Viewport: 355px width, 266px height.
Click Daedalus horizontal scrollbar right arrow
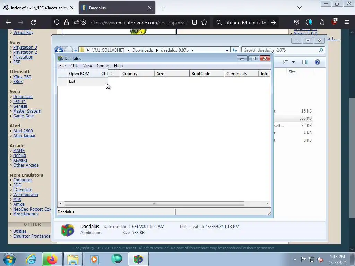[x=267, y=204]
